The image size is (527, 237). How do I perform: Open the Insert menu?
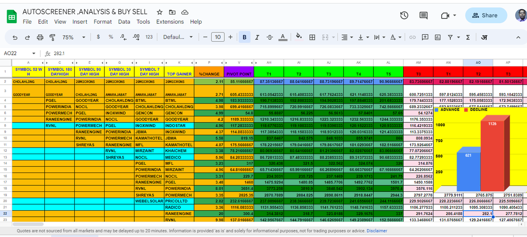tap(80, 22)
